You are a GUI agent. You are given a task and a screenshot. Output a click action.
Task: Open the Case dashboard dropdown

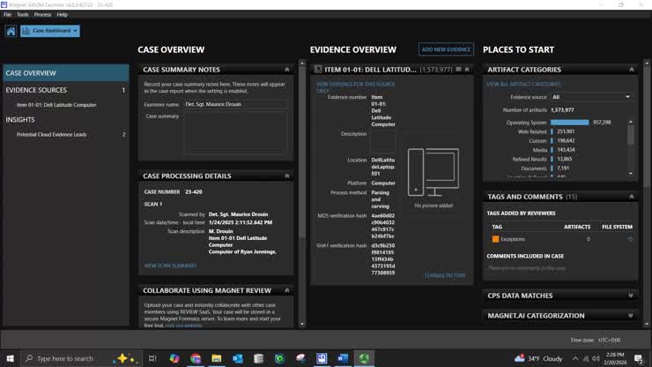click(50, 31)
